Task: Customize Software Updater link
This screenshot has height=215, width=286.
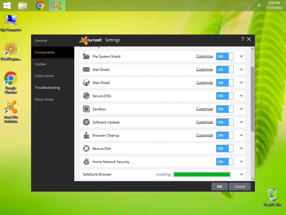Action: pos(204,122)
